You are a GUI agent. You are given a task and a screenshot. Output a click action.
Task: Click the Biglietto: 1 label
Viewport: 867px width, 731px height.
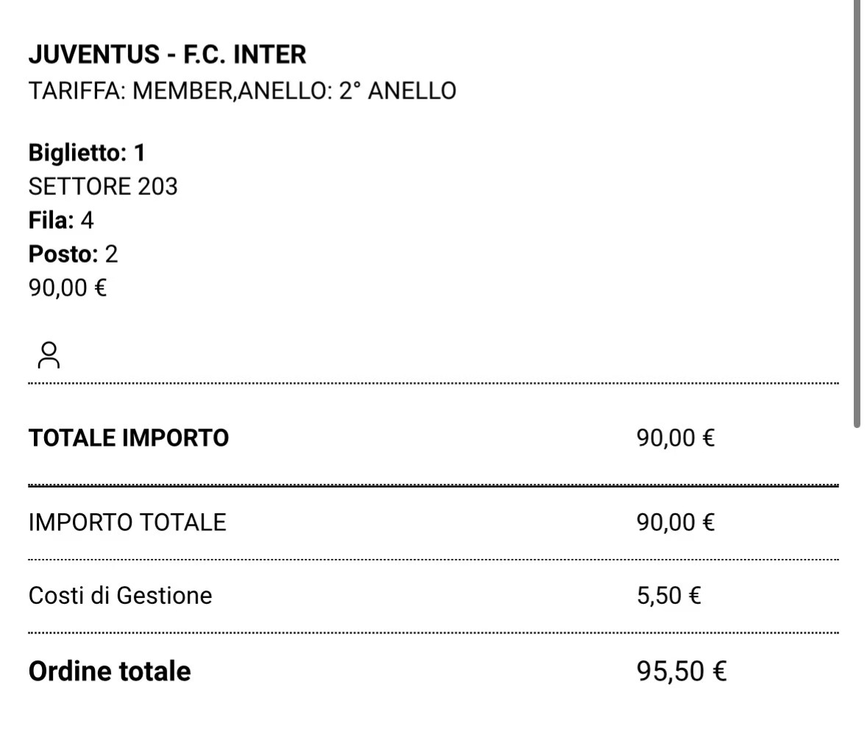coord(87,153)
